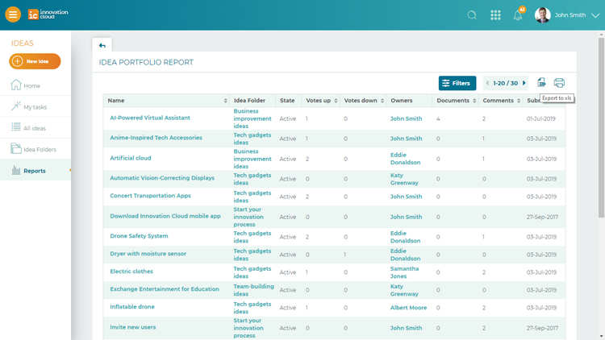The height and width of the screenshot is (340, 605).
Task: Open Automatic Vision-Correcting Displays idea
Action: 162,178
